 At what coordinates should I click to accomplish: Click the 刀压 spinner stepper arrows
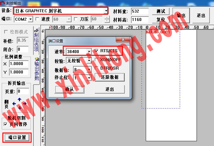coord(107,19)
